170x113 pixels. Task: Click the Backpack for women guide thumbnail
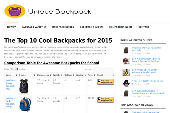coord(126,72)
